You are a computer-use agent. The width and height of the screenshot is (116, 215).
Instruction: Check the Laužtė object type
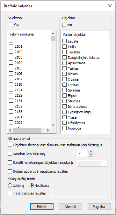coord(64,41)
